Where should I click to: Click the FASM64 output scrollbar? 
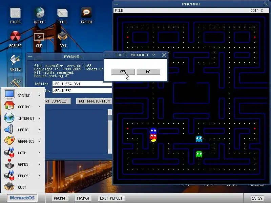110,131
